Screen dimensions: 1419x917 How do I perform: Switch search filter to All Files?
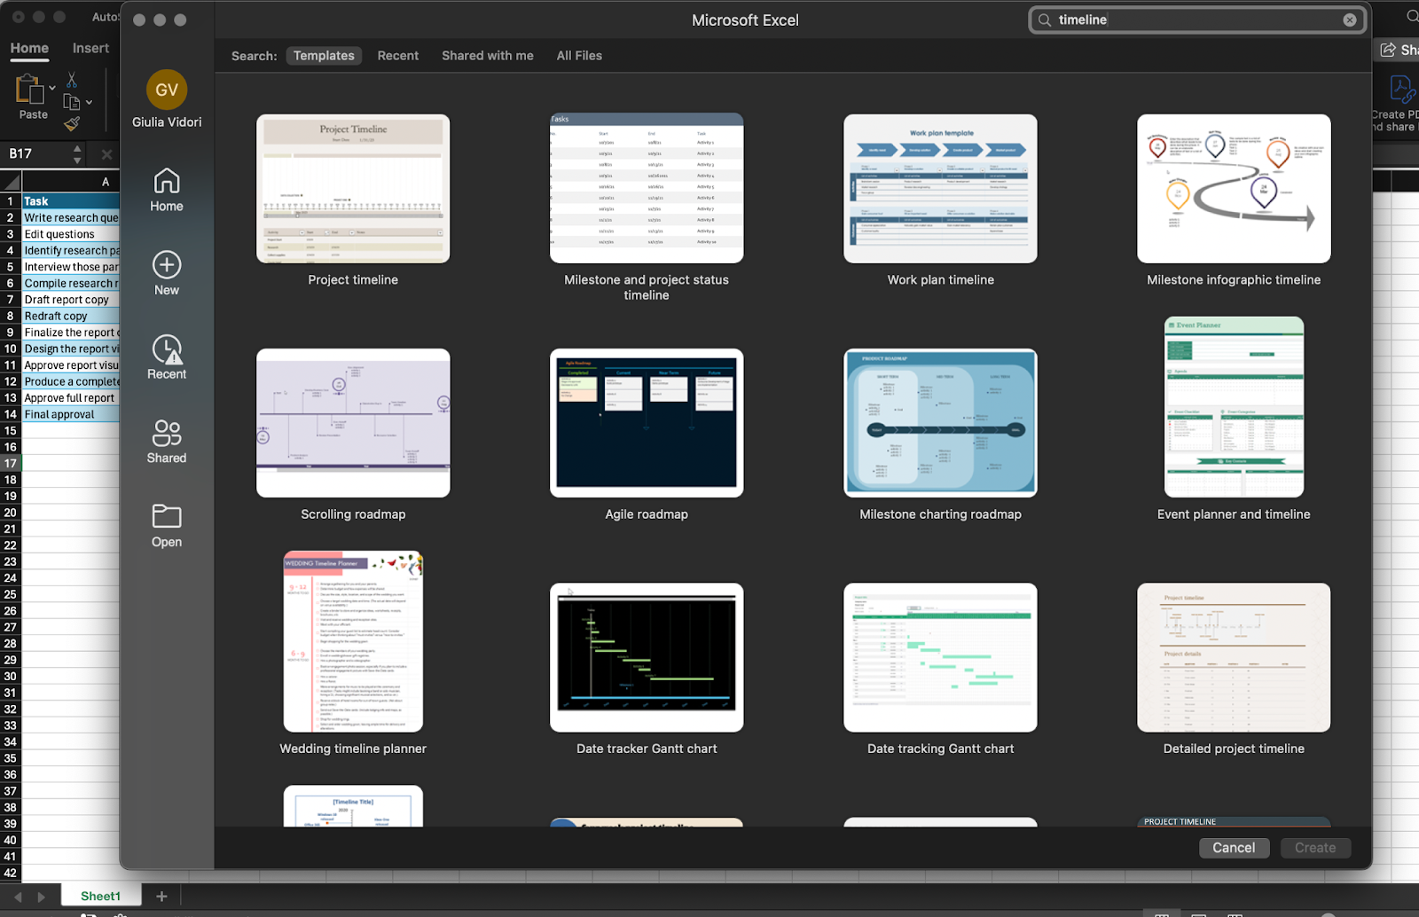point(579,56)
